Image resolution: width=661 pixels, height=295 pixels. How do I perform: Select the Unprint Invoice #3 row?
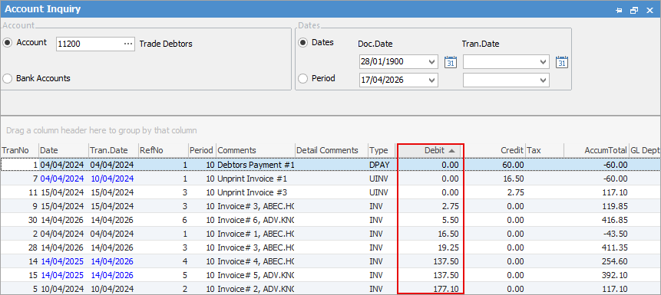coord(330,192)
